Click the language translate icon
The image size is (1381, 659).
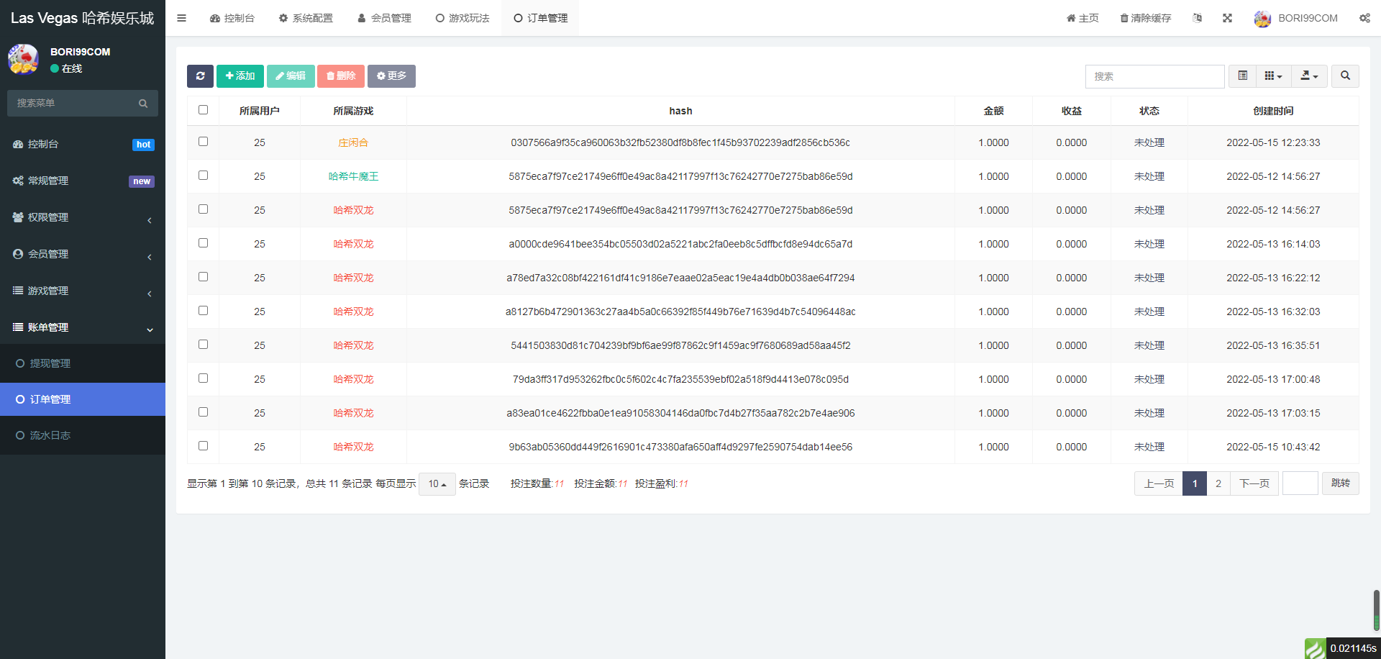[x=1197, y=18]
